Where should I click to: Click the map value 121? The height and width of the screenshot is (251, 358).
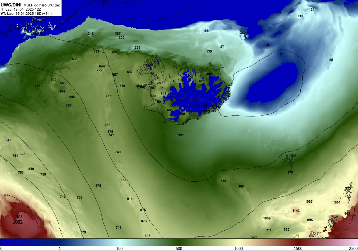[x=312, y=10]
